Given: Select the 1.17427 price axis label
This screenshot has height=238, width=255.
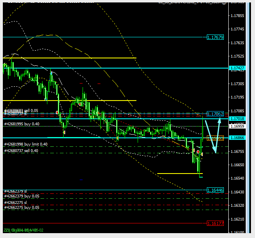Looking at the screenshot, I should click(237, 68).
